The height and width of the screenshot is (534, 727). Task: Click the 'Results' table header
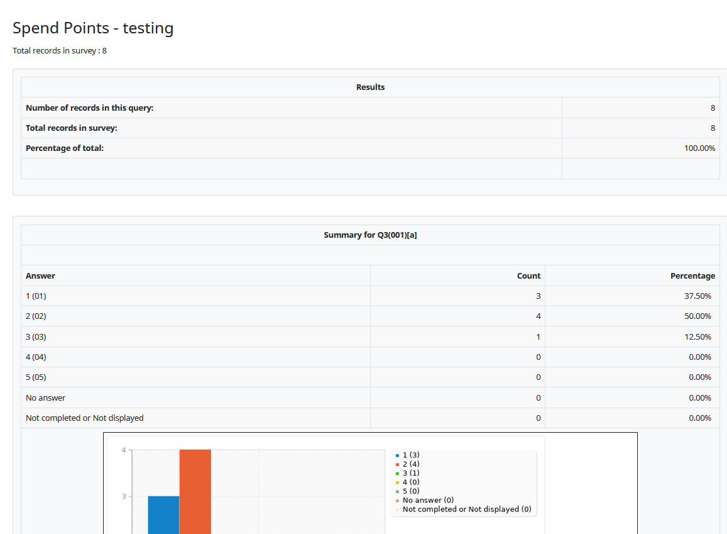click(x=370, y=87)
